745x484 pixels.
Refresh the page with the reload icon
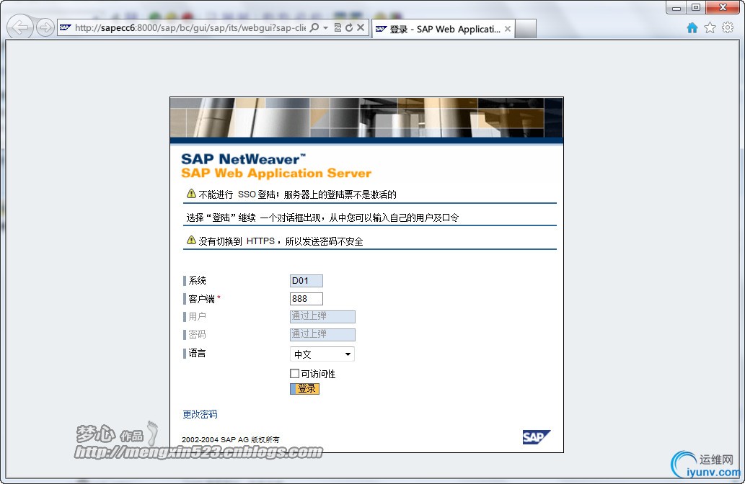(349, 27)
